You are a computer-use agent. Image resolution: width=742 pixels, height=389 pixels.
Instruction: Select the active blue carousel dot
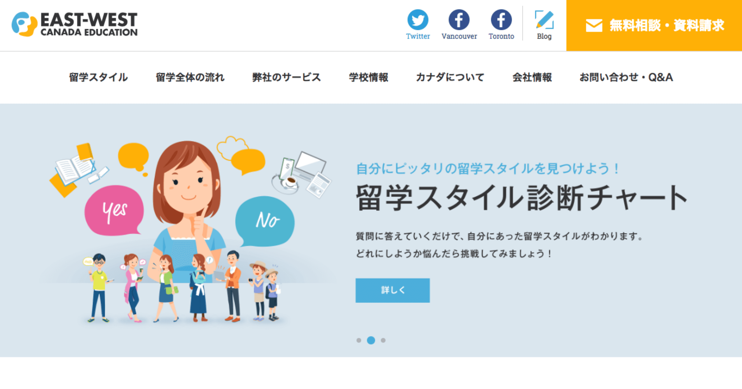point(371,340)
